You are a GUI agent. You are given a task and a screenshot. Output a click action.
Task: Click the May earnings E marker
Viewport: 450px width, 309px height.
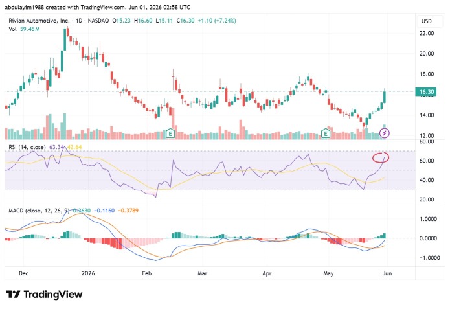click(325, 133)
